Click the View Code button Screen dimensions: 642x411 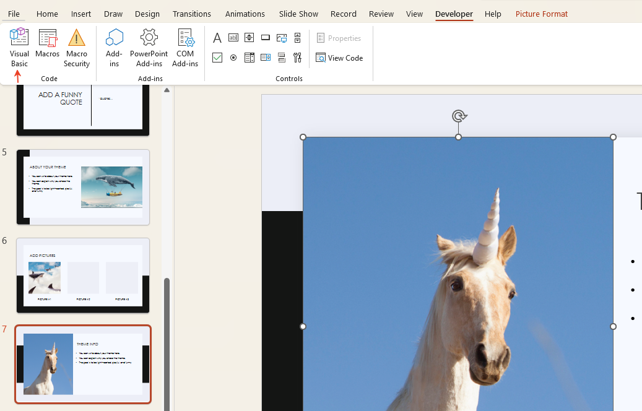(339, 58)
